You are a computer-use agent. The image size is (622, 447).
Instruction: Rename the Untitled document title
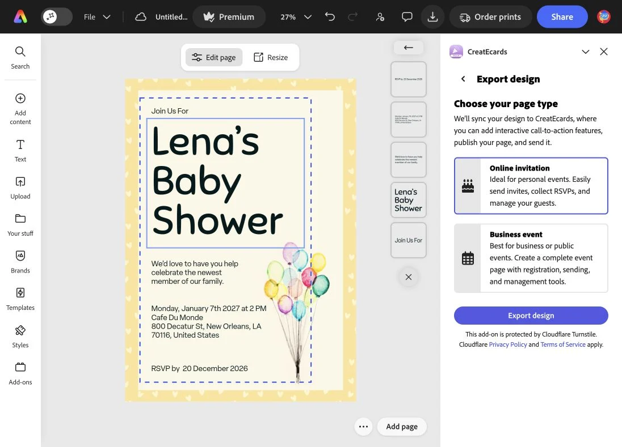[x=171, y=16]
